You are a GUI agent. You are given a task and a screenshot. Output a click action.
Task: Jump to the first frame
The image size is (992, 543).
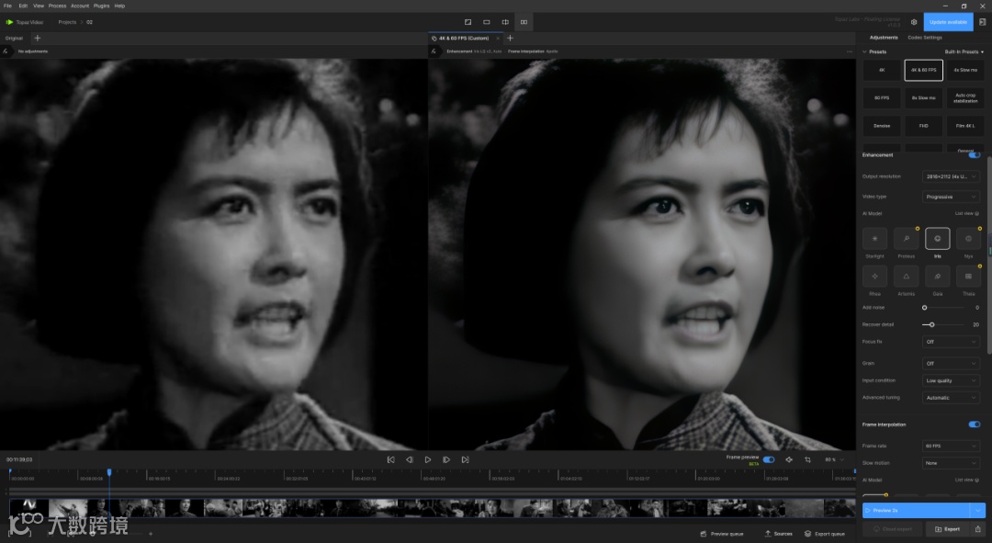pyautogui.click(x=391, y=460)
